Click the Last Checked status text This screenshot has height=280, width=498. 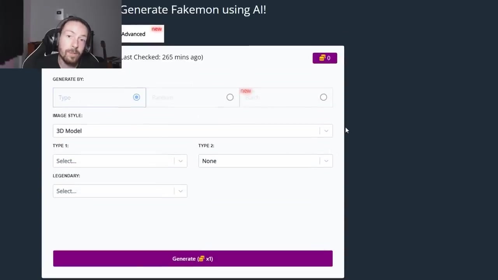(x=162, y=57)
